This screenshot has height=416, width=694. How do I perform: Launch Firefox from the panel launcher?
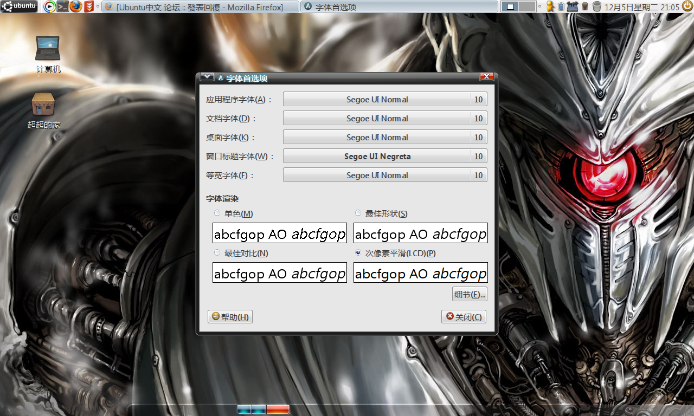76,6
